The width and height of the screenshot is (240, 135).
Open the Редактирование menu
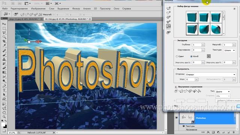[x=19, y=9]
